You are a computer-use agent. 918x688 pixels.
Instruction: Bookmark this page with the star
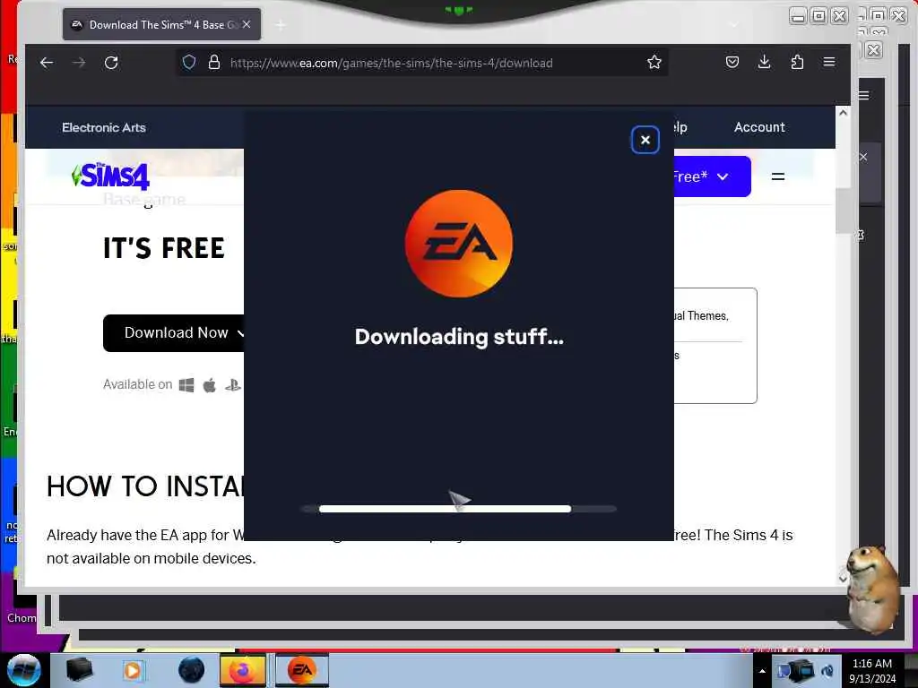(654, 62)
